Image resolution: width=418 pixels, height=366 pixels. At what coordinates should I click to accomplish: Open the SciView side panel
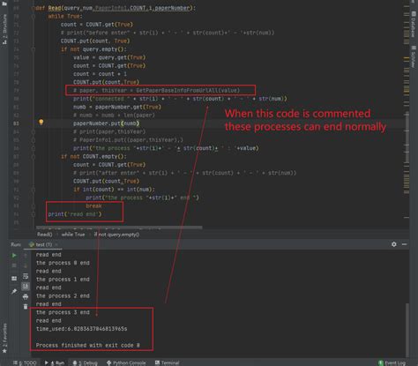[x=414, y=56]
